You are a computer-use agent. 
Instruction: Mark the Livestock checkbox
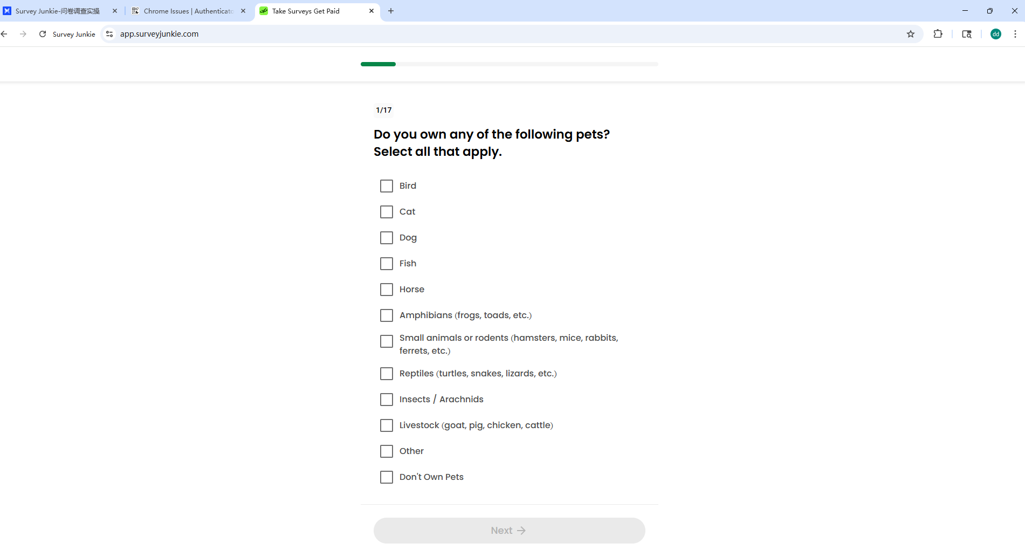pyautogui.click(x=387, y=425)
